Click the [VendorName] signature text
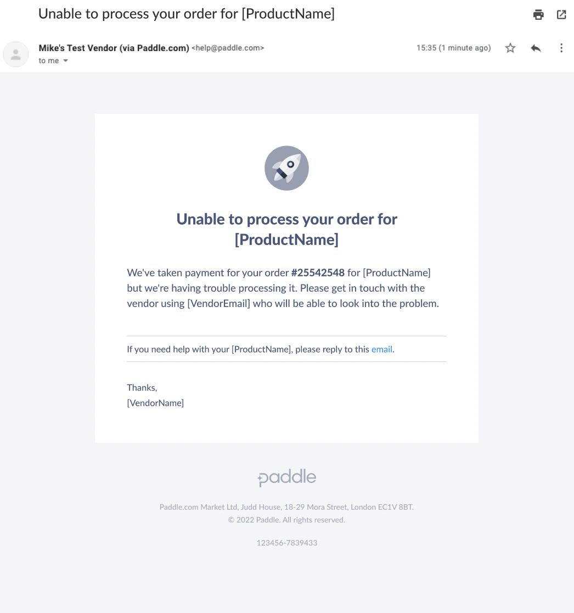Viewport: 574px width, 613px height. pyautogui.click(x=155, y=403)
